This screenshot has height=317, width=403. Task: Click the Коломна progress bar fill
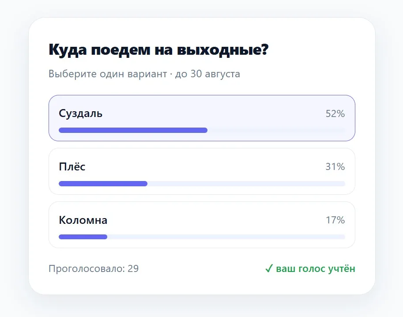click(x=83, y=237)
